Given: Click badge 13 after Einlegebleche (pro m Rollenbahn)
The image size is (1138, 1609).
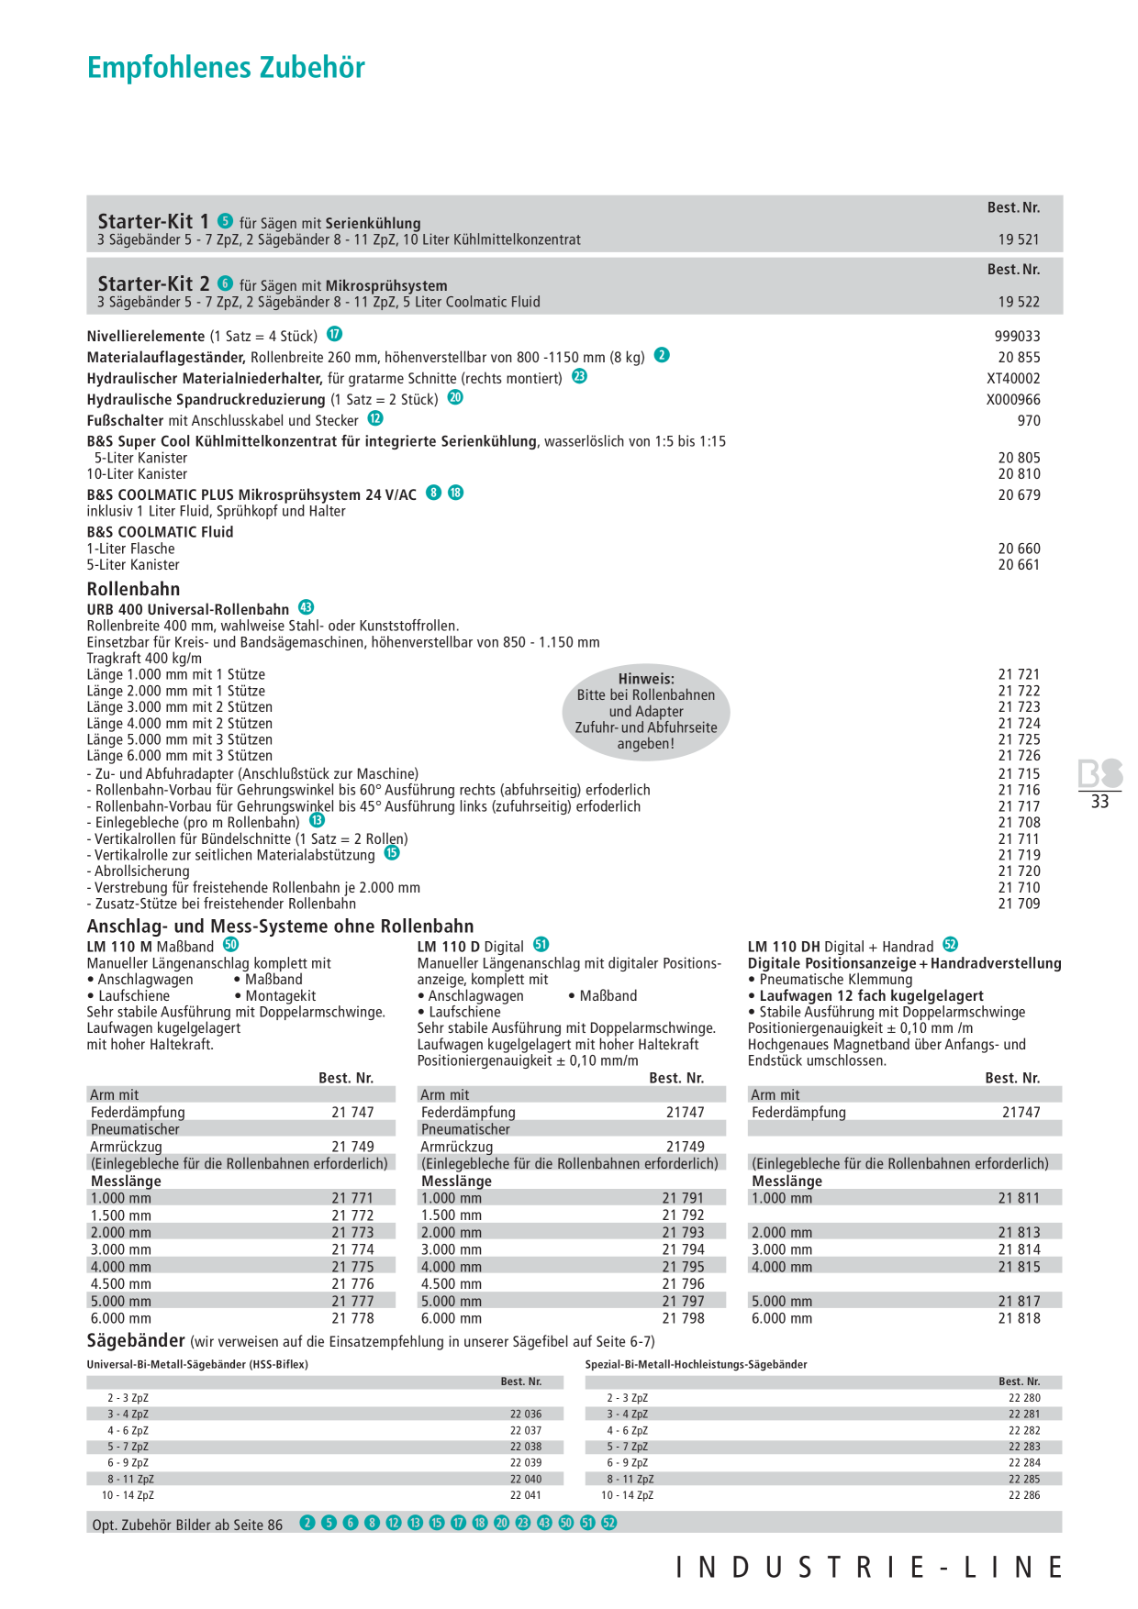Looking at the screenshot, I should 317,820.
